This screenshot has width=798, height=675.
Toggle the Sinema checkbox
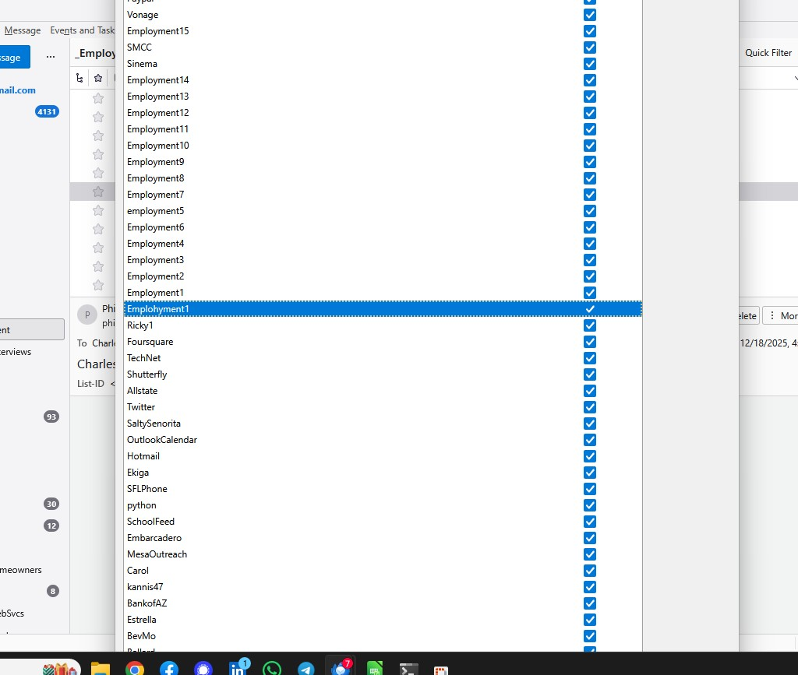pyautogui.click(x=590, y=64)
